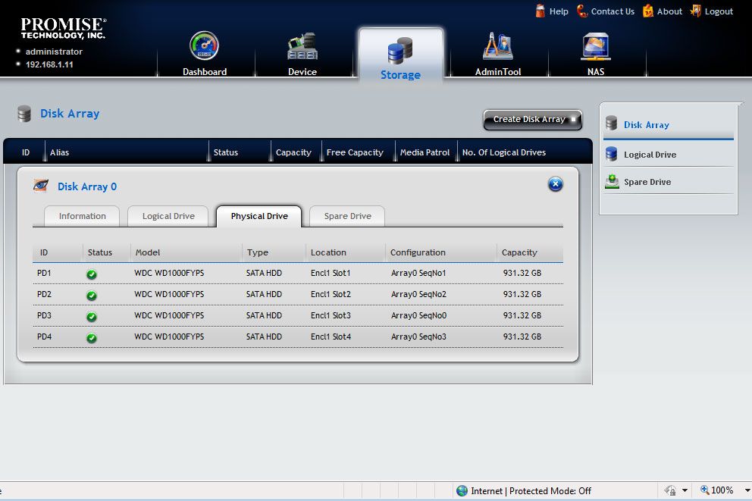752x501 pixels.
Task: Click the administrator username text
Action: [54, 52]
